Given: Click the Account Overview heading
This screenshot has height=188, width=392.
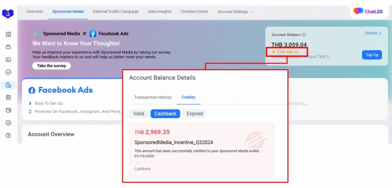Looking at the screenshot, I should tap(51, 134).
